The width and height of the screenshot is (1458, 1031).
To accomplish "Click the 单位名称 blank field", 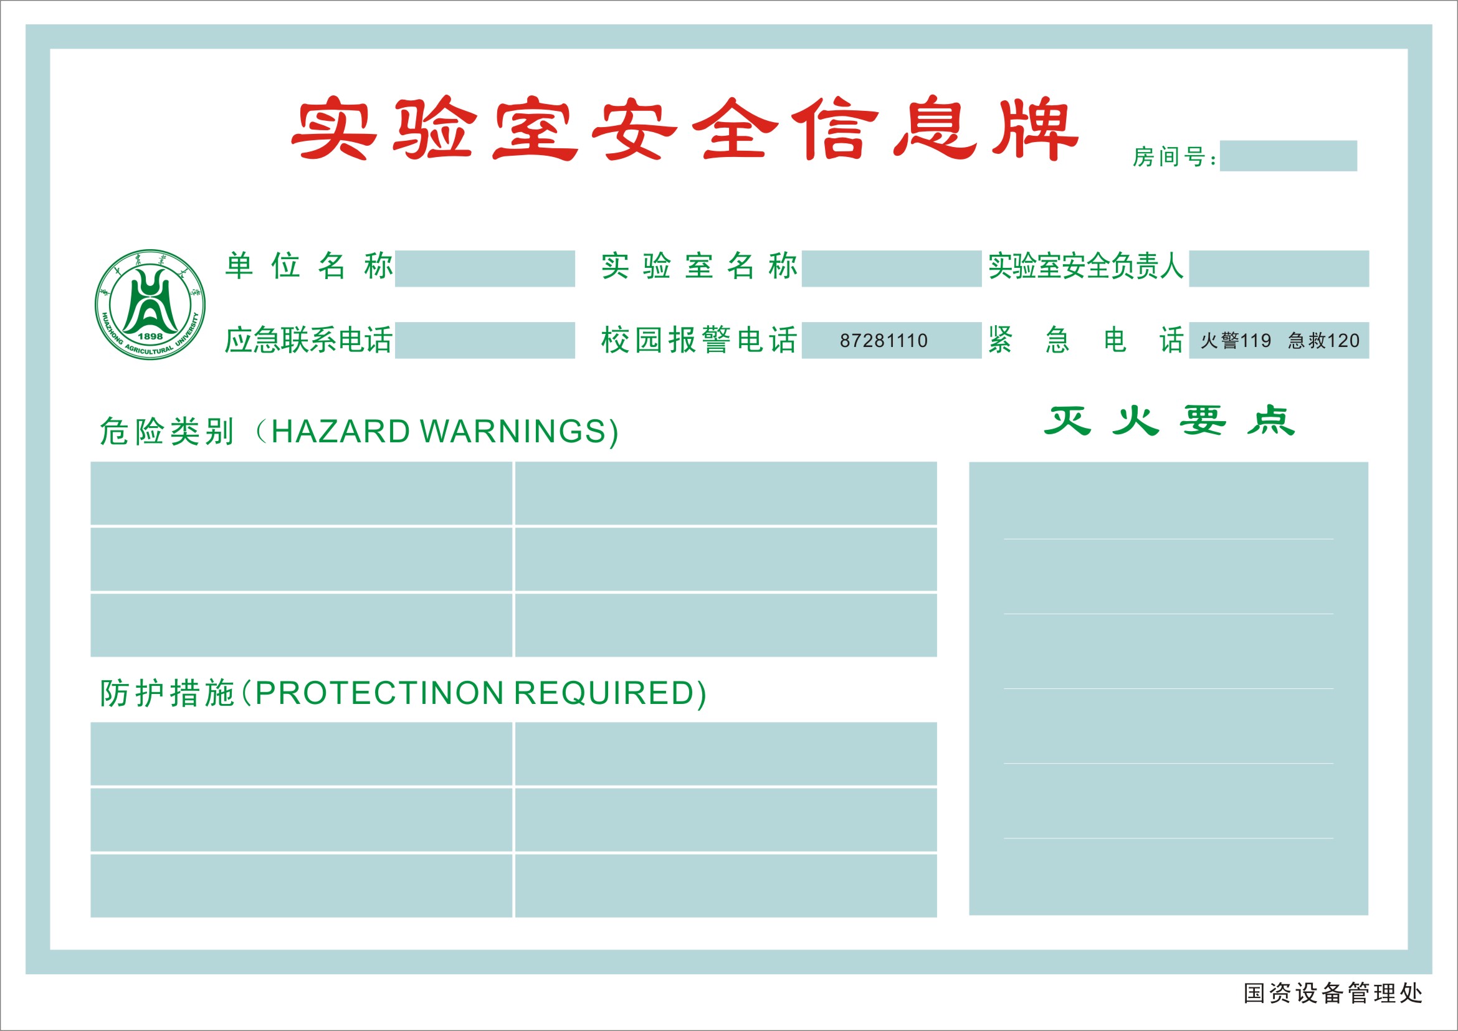I will point(485,268).
